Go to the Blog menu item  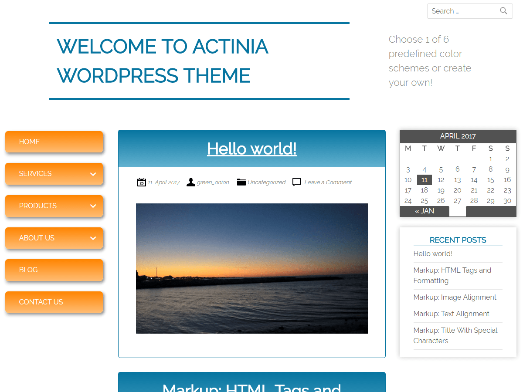28,270
